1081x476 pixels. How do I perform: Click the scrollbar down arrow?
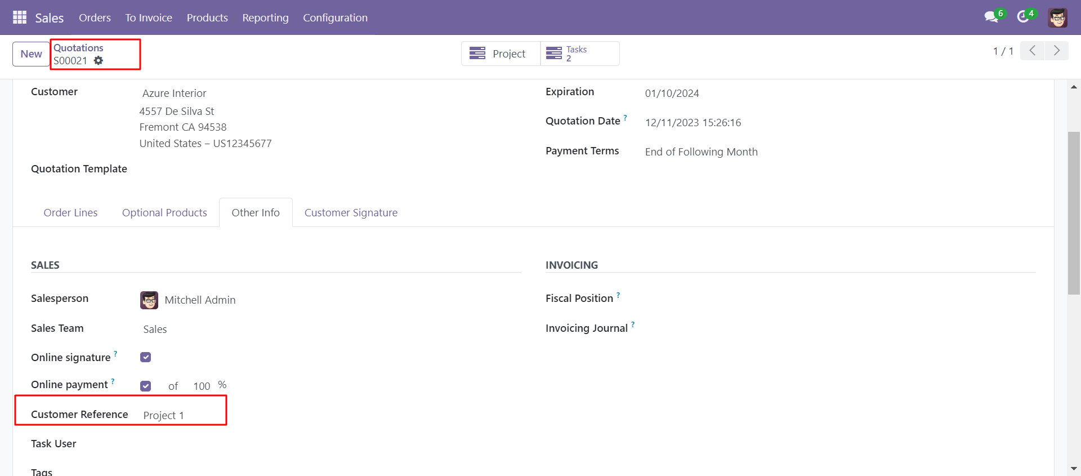1074,468
